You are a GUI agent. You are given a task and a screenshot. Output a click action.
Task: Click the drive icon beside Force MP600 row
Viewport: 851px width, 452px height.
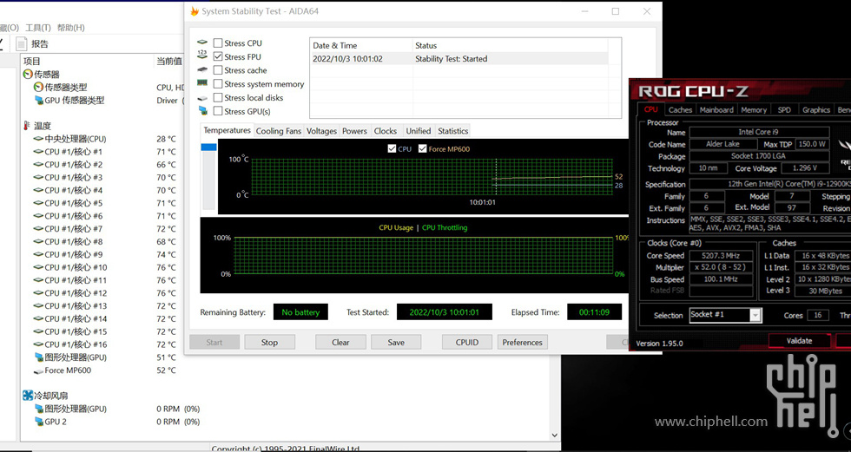(38, 370)
